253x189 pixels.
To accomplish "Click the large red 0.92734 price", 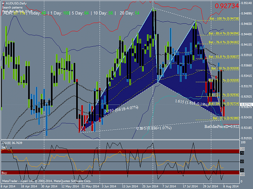I will coord(227,6).
